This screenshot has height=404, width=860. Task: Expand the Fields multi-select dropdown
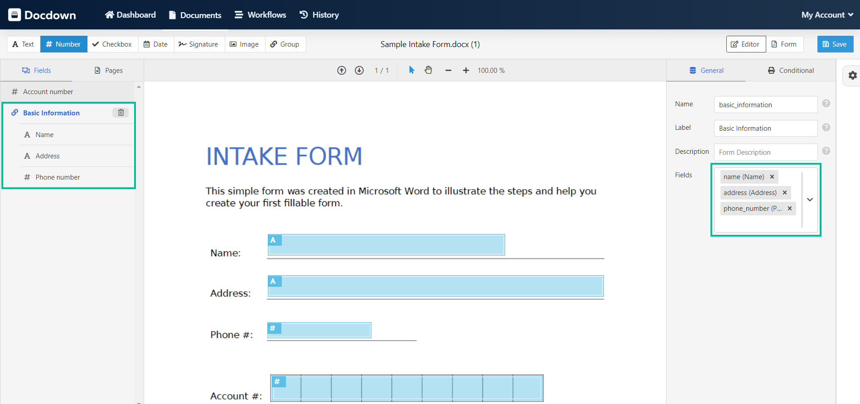810,200
